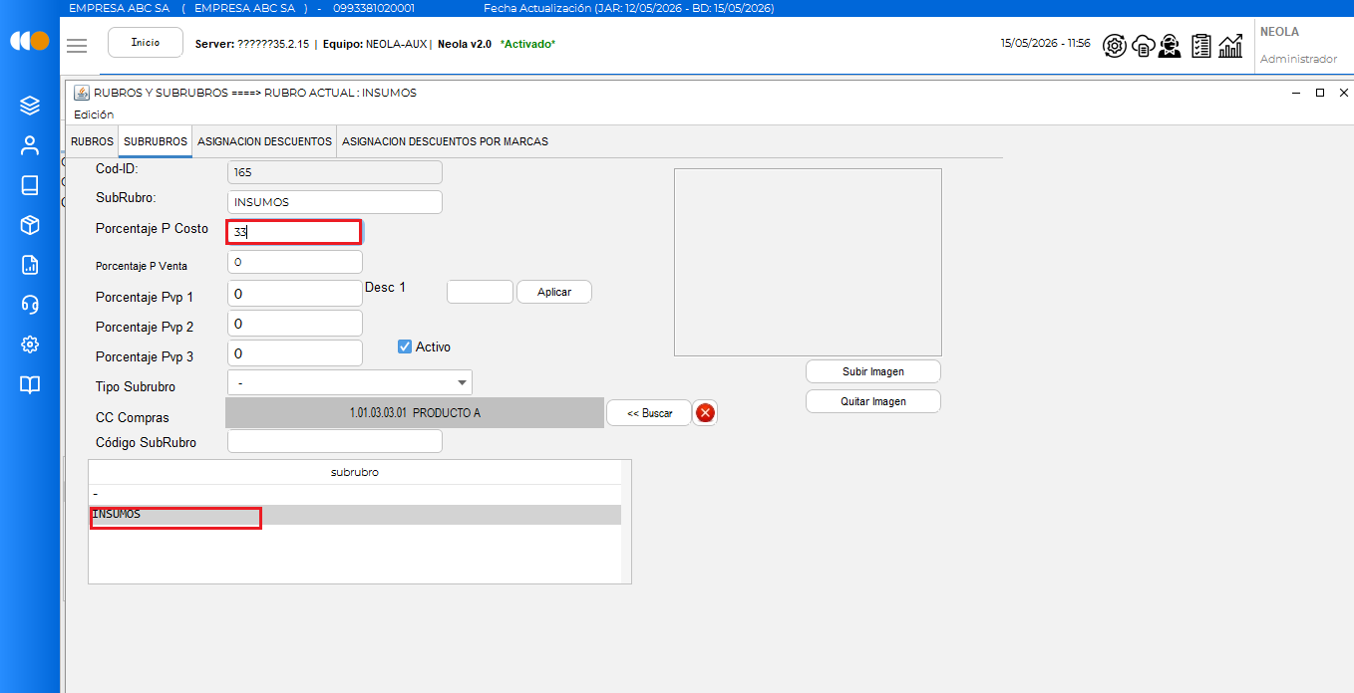The width and height of the screenshot is (1354, 693).
Task: Open the layers stack sidebar icon
Action: pos(30,106)
